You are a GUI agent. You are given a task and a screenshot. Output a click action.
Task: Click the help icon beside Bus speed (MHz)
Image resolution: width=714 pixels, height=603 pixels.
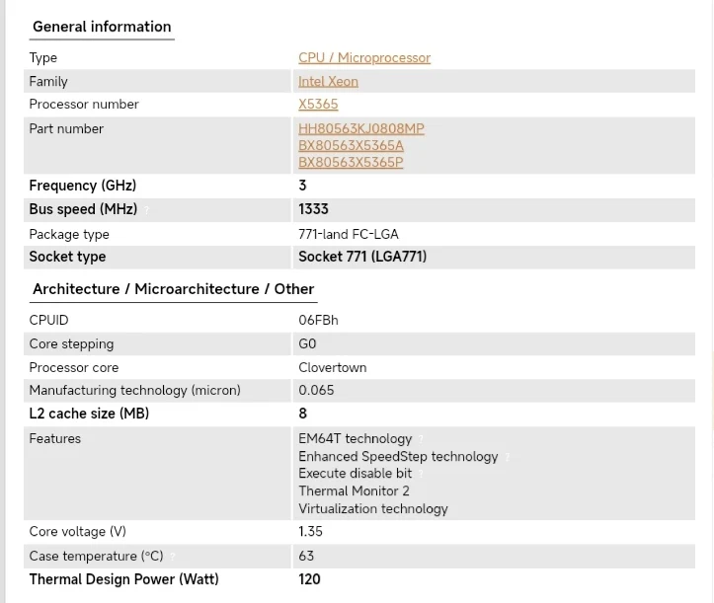(147, 210)
